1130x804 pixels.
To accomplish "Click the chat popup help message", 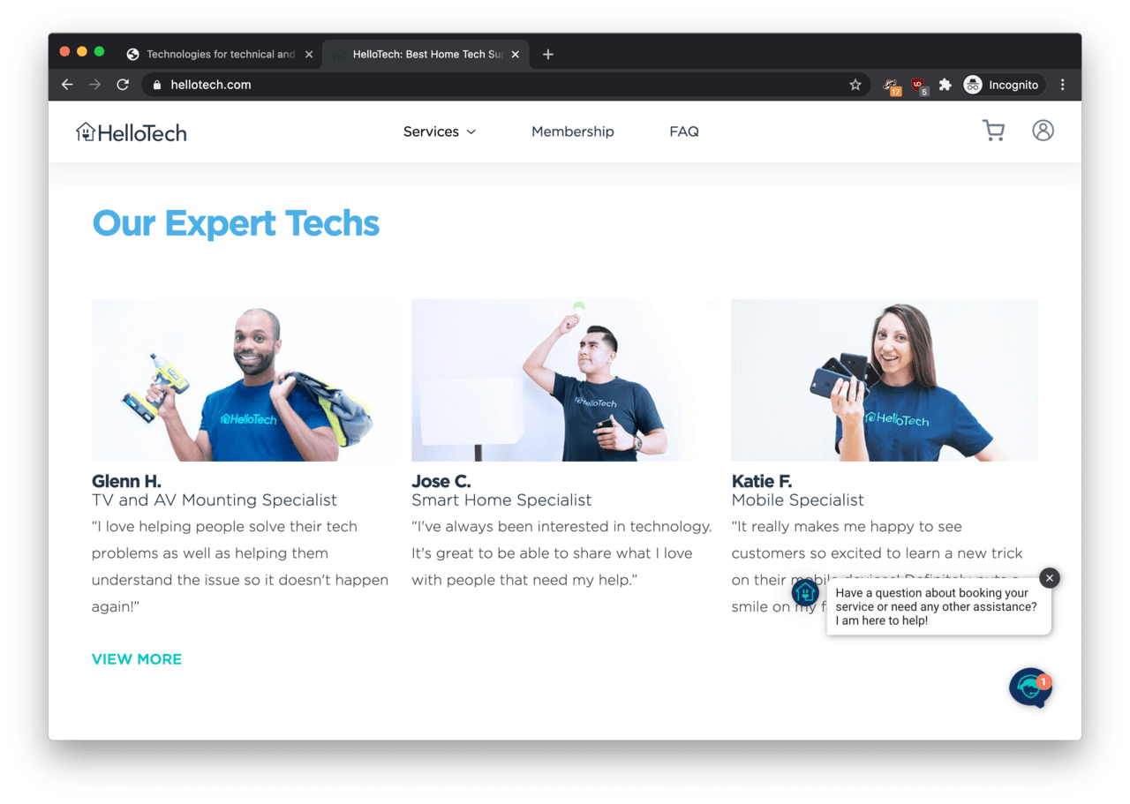I will coord(937,607).
